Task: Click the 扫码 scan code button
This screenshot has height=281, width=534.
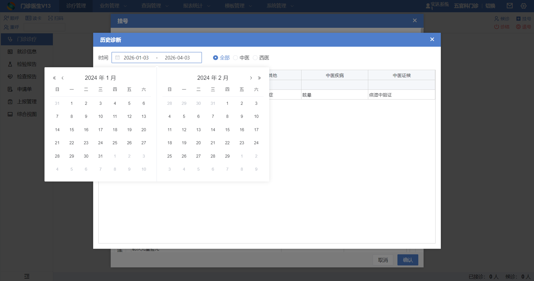Action: tap(56, 18)
